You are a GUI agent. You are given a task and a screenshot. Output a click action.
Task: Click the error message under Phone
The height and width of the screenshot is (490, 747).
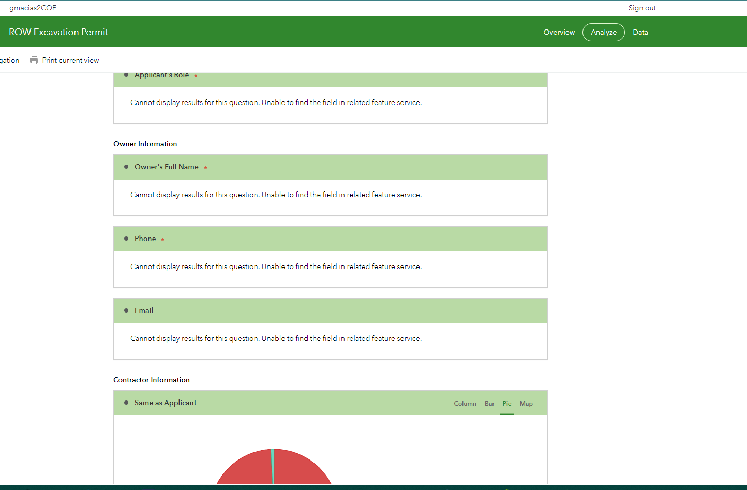point(276,266)
